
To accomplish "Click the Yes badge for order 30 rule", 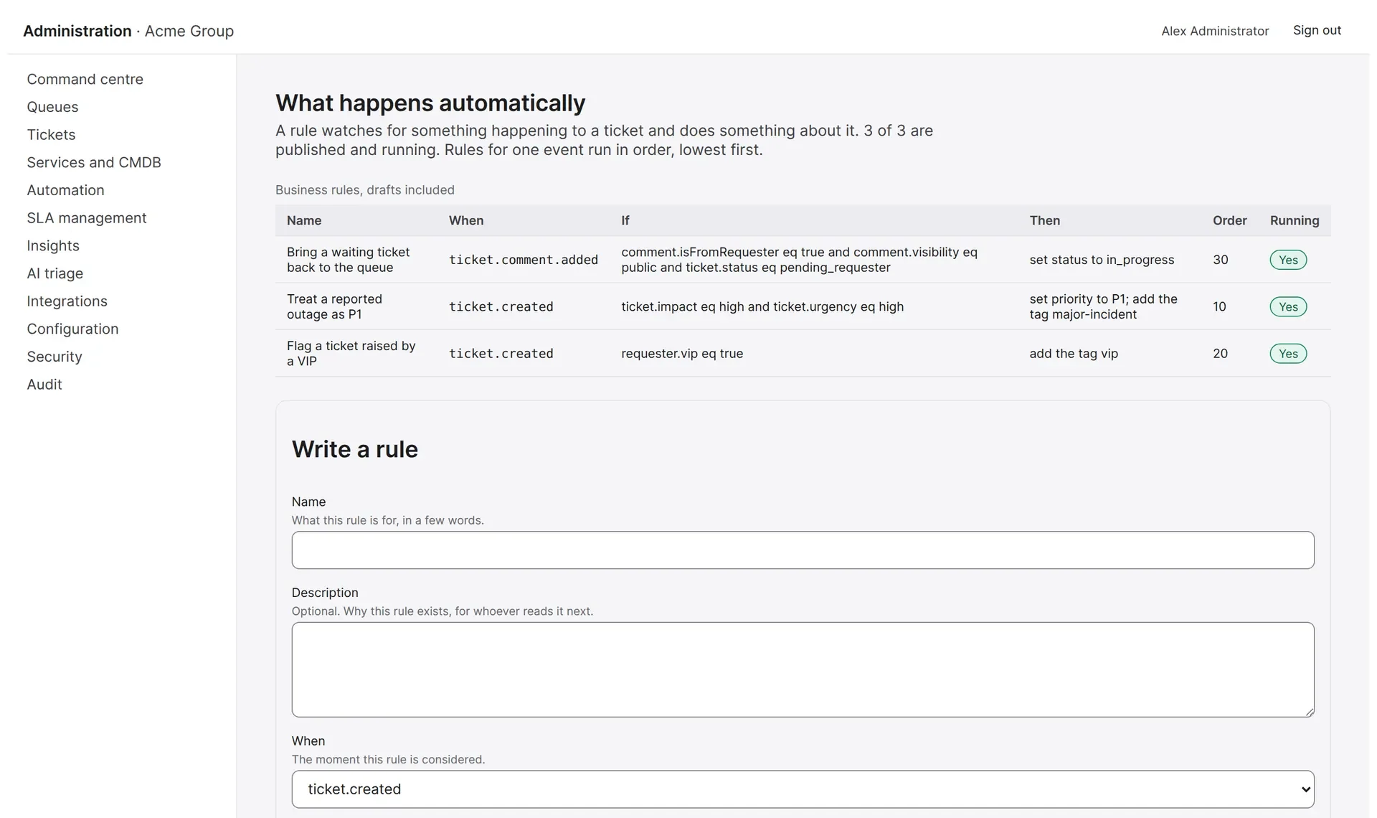I will click(1288, 260).
